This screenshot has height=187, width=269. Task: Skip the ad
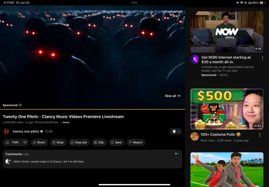click(172, 96)
